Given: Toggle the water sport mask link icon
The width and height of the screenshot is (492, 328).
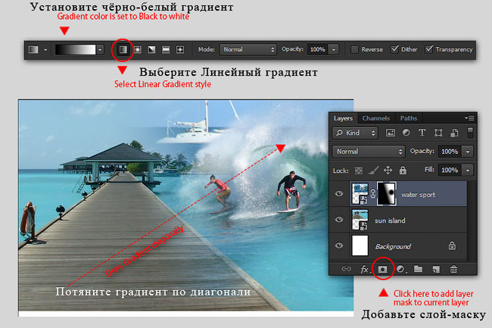Looking at the screenshot, I should (x=372, y=194).
